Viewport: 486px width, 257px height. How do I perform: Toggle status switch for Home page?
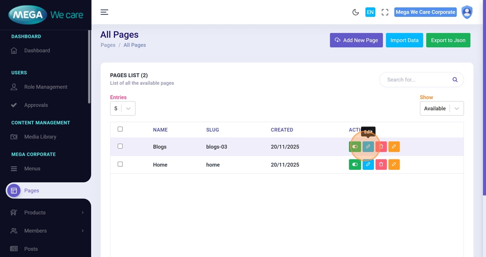pos(355,165)
